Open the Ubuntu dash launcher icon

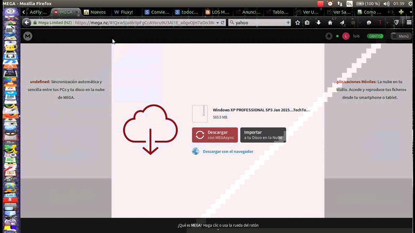10,12
